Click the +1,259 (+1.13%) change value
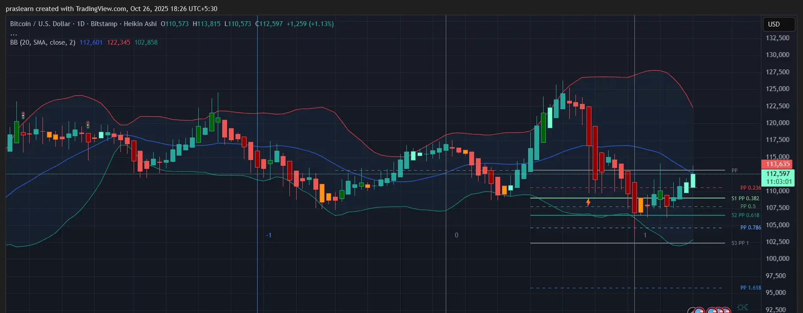The width and height of the screenshot is (803, 313). pyautogui.click(x=310, y=24)
